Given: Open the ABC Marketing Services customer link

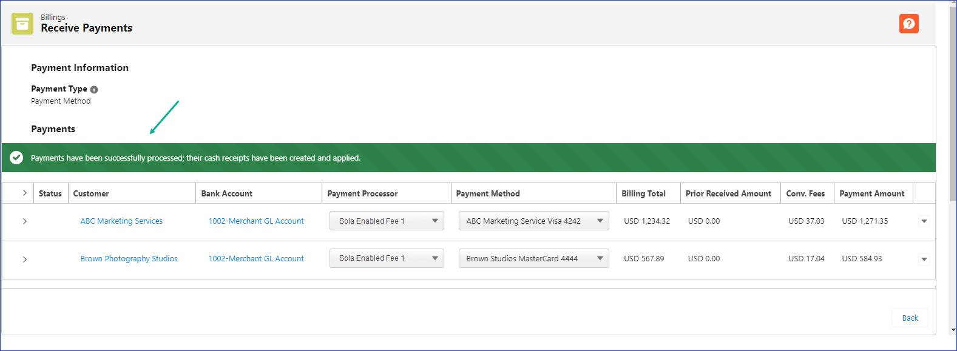Looking at the screenshot, I should [x=121, y=221].
